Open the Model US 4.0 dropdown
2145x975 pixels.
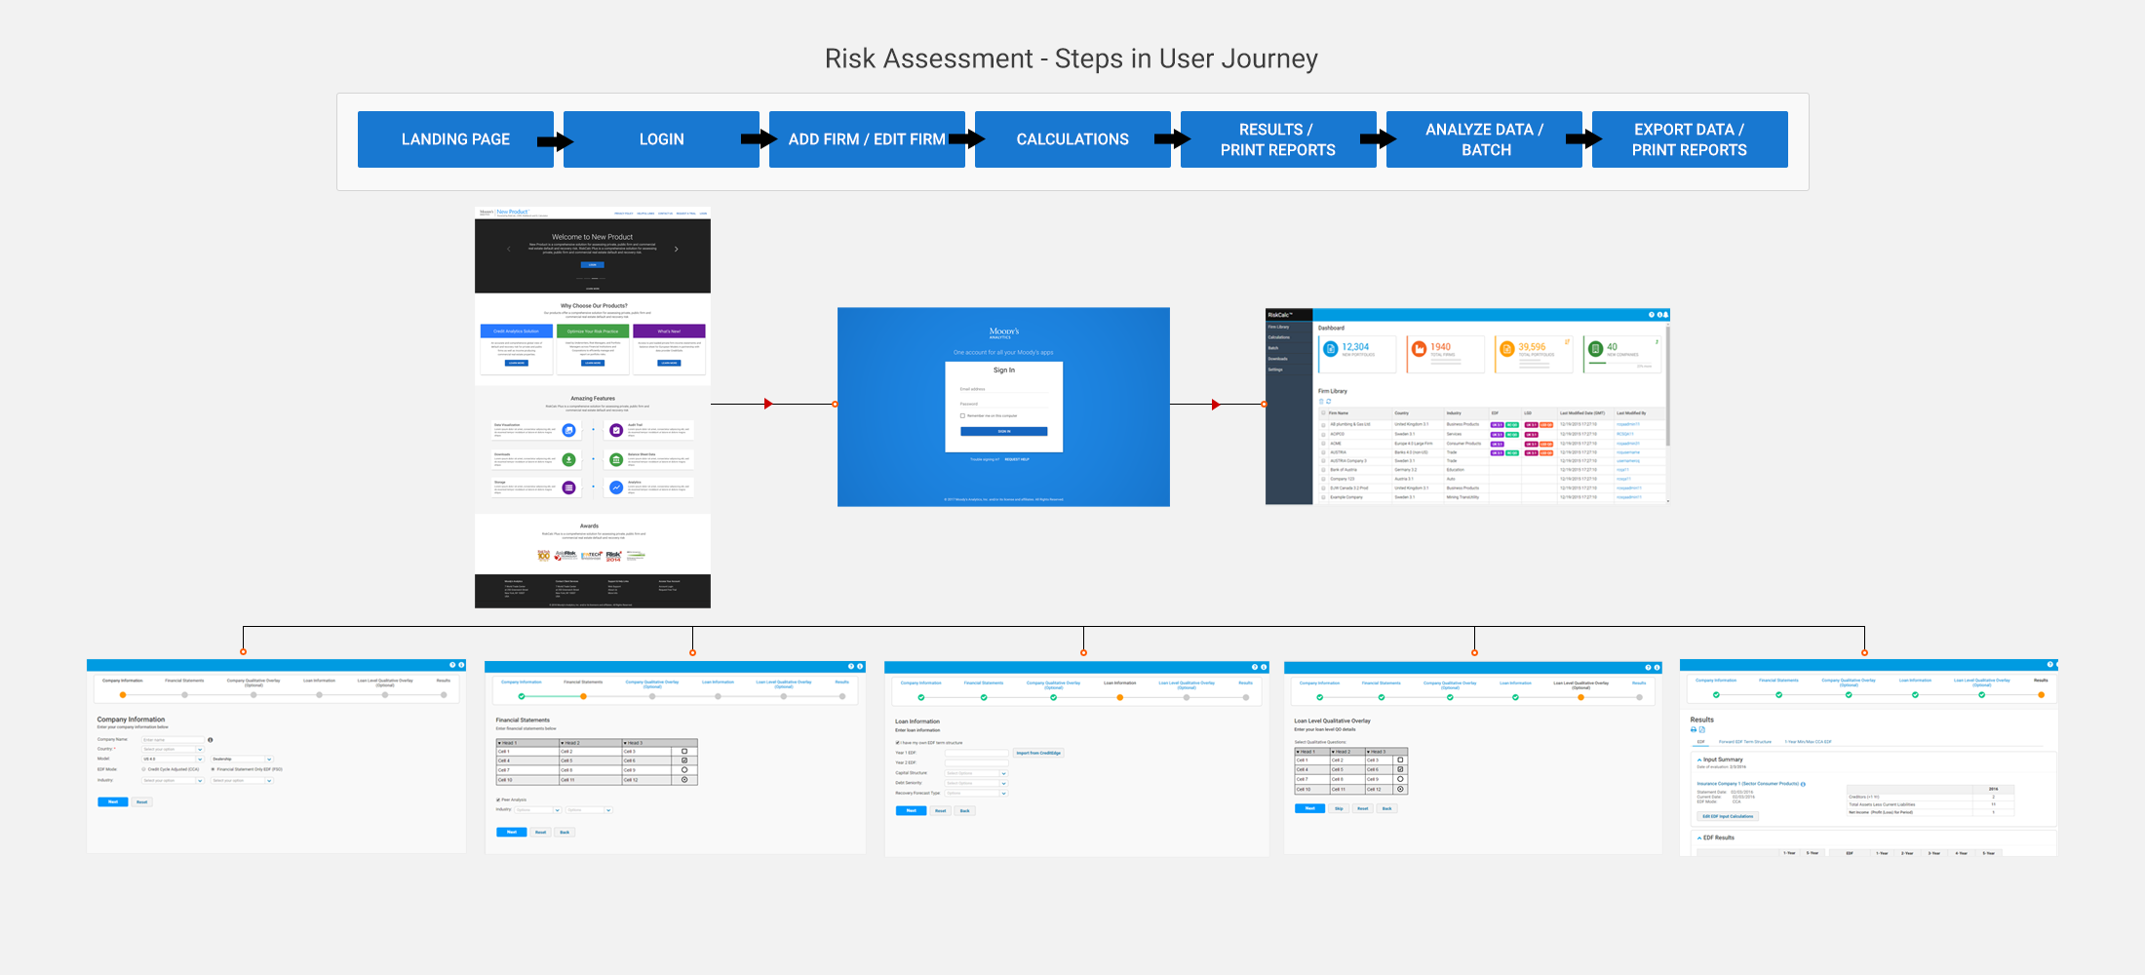click(x=173, y=760)
